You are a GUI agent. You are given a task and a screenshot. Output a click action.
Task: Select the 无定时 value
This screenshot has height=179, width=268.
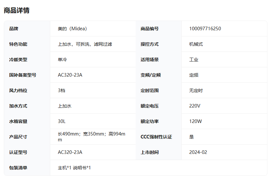pos(196,90)
